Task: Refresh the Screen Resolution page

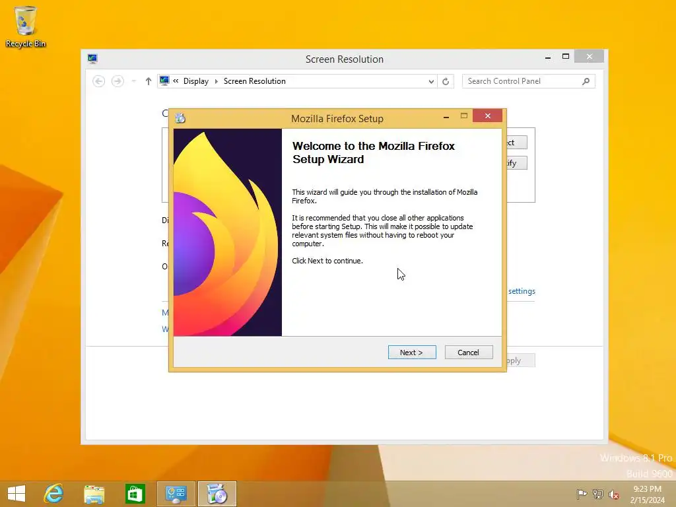Action: (446, 81)
